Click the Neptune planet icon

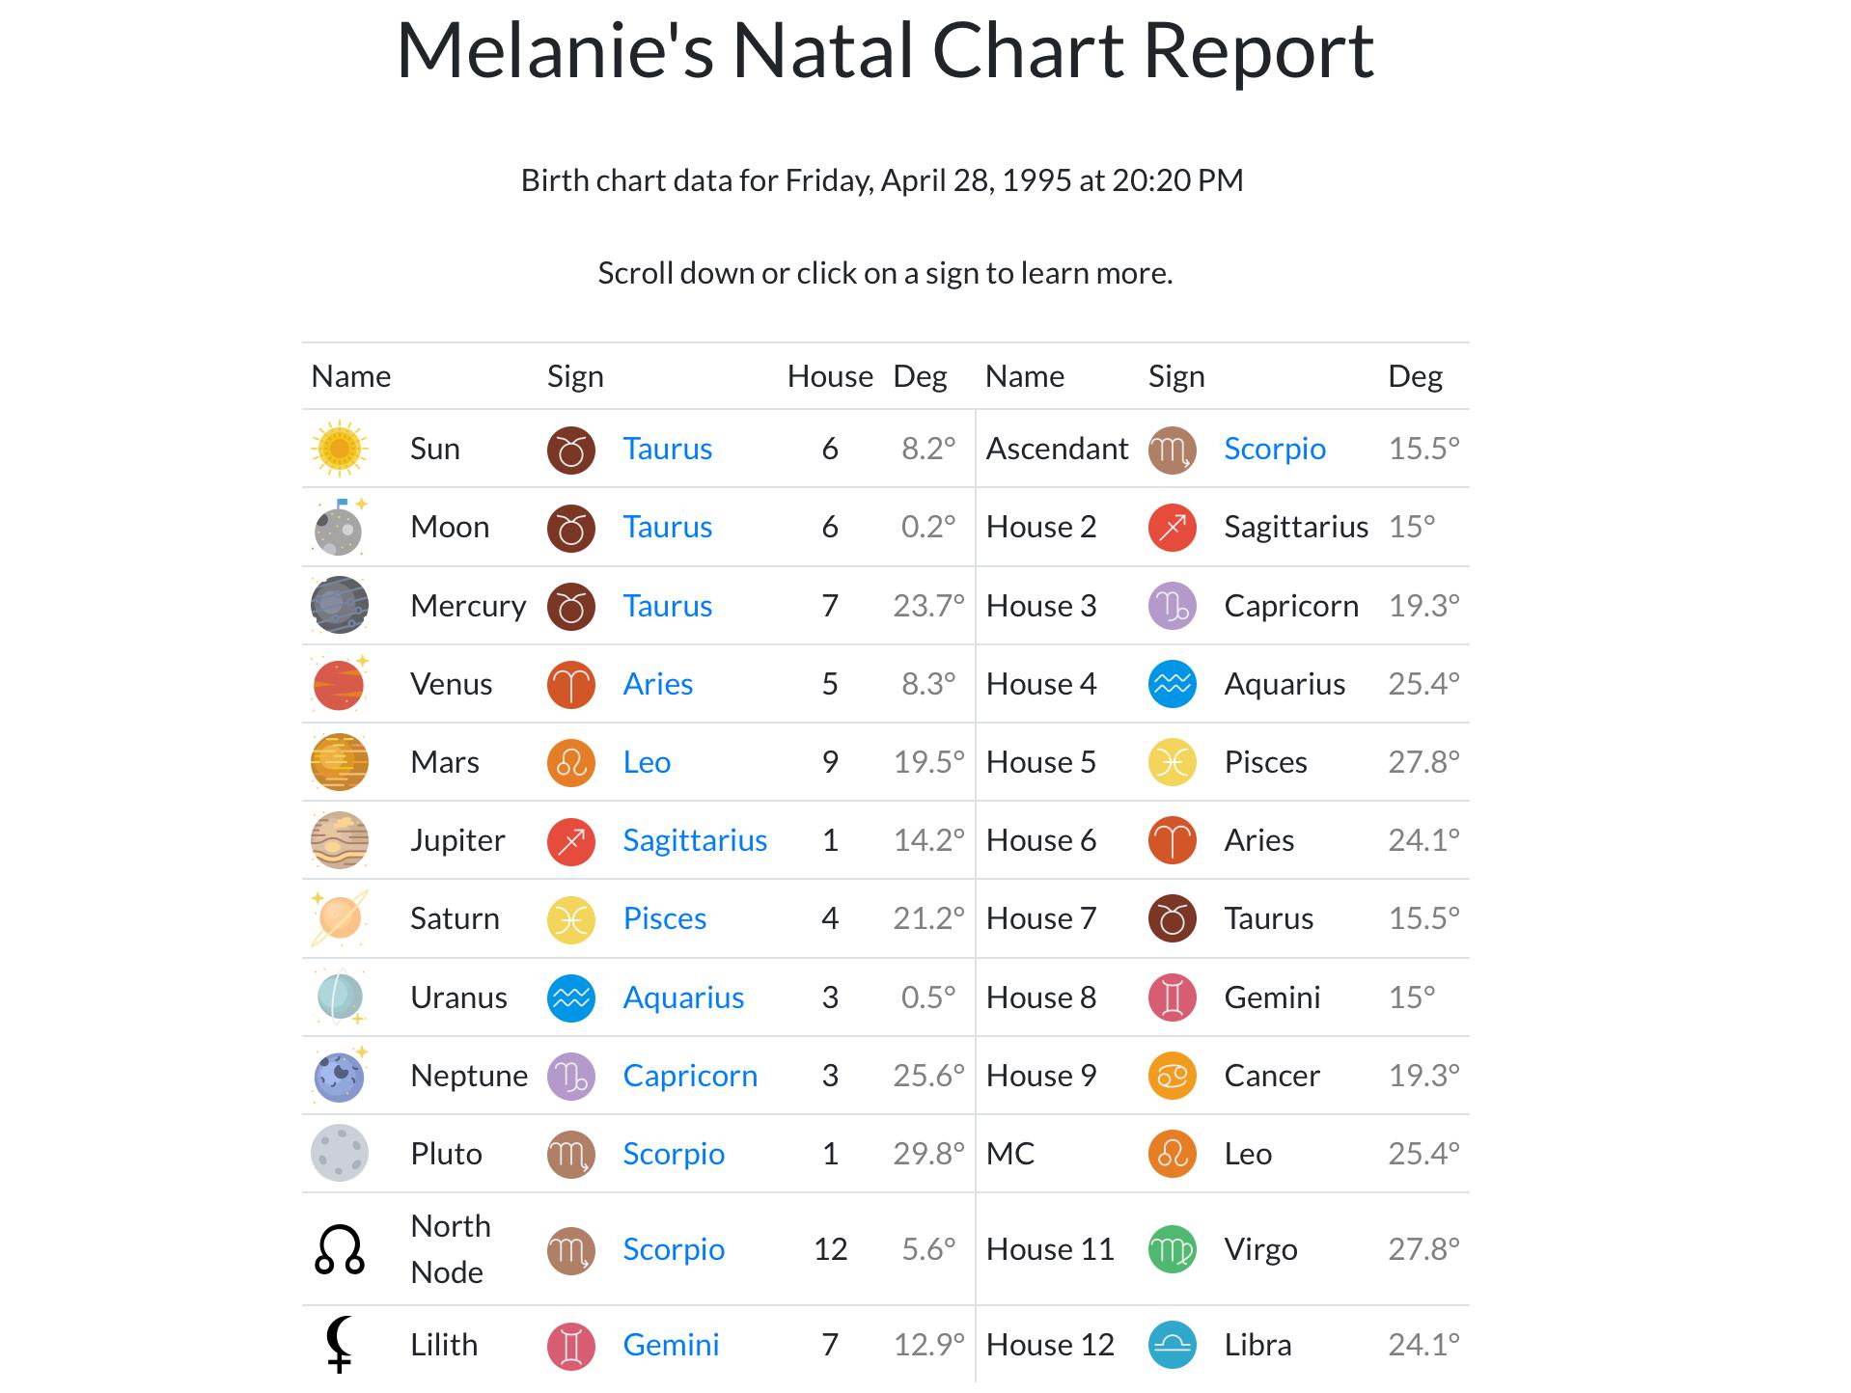pyautogui.click(x=340, y=1075)
